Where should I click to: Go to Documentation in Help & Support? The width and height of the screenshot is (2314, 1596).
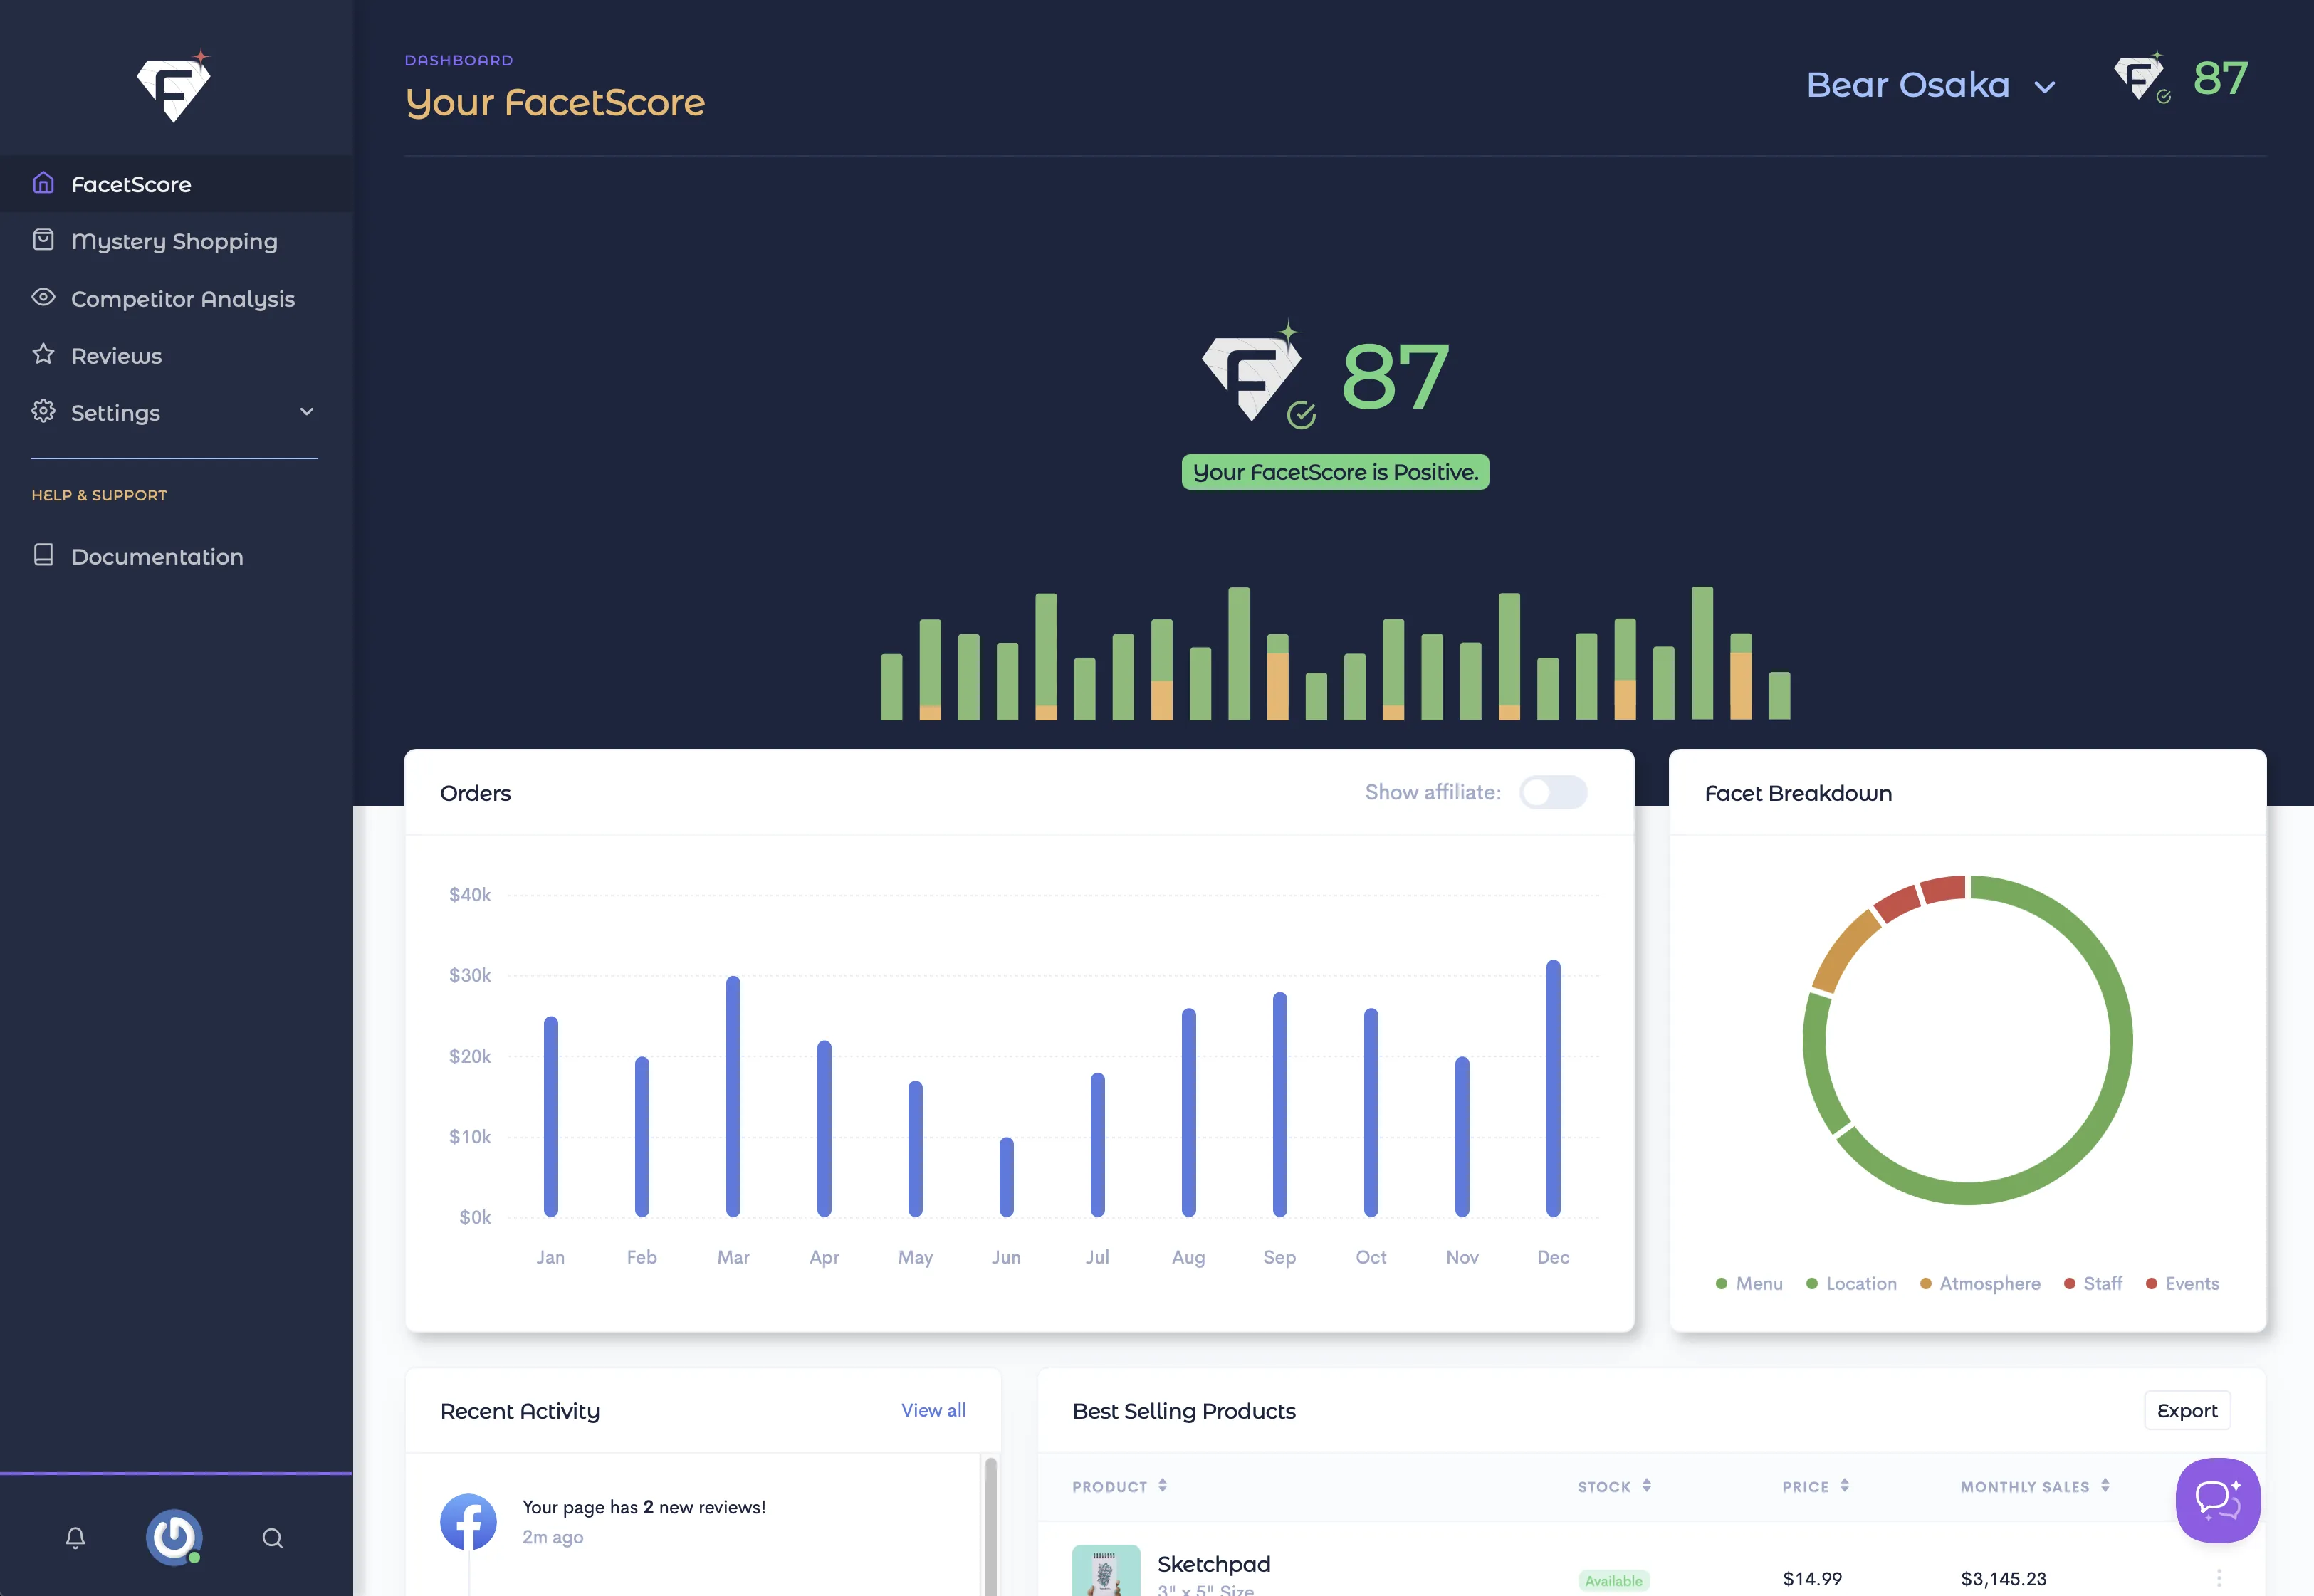pyautogui.click(x=157, y=556)
